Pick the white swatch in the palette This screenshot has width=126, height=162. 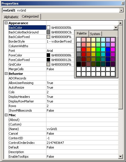coord(79,40)
